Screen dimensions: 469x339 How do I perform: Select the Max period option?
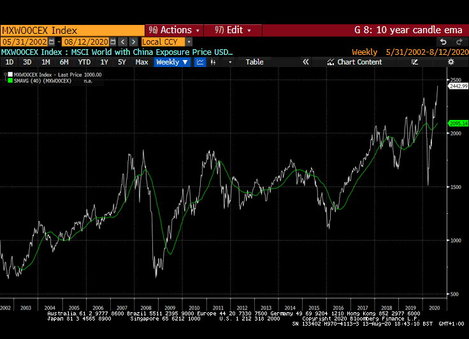(x=141, y=62)
